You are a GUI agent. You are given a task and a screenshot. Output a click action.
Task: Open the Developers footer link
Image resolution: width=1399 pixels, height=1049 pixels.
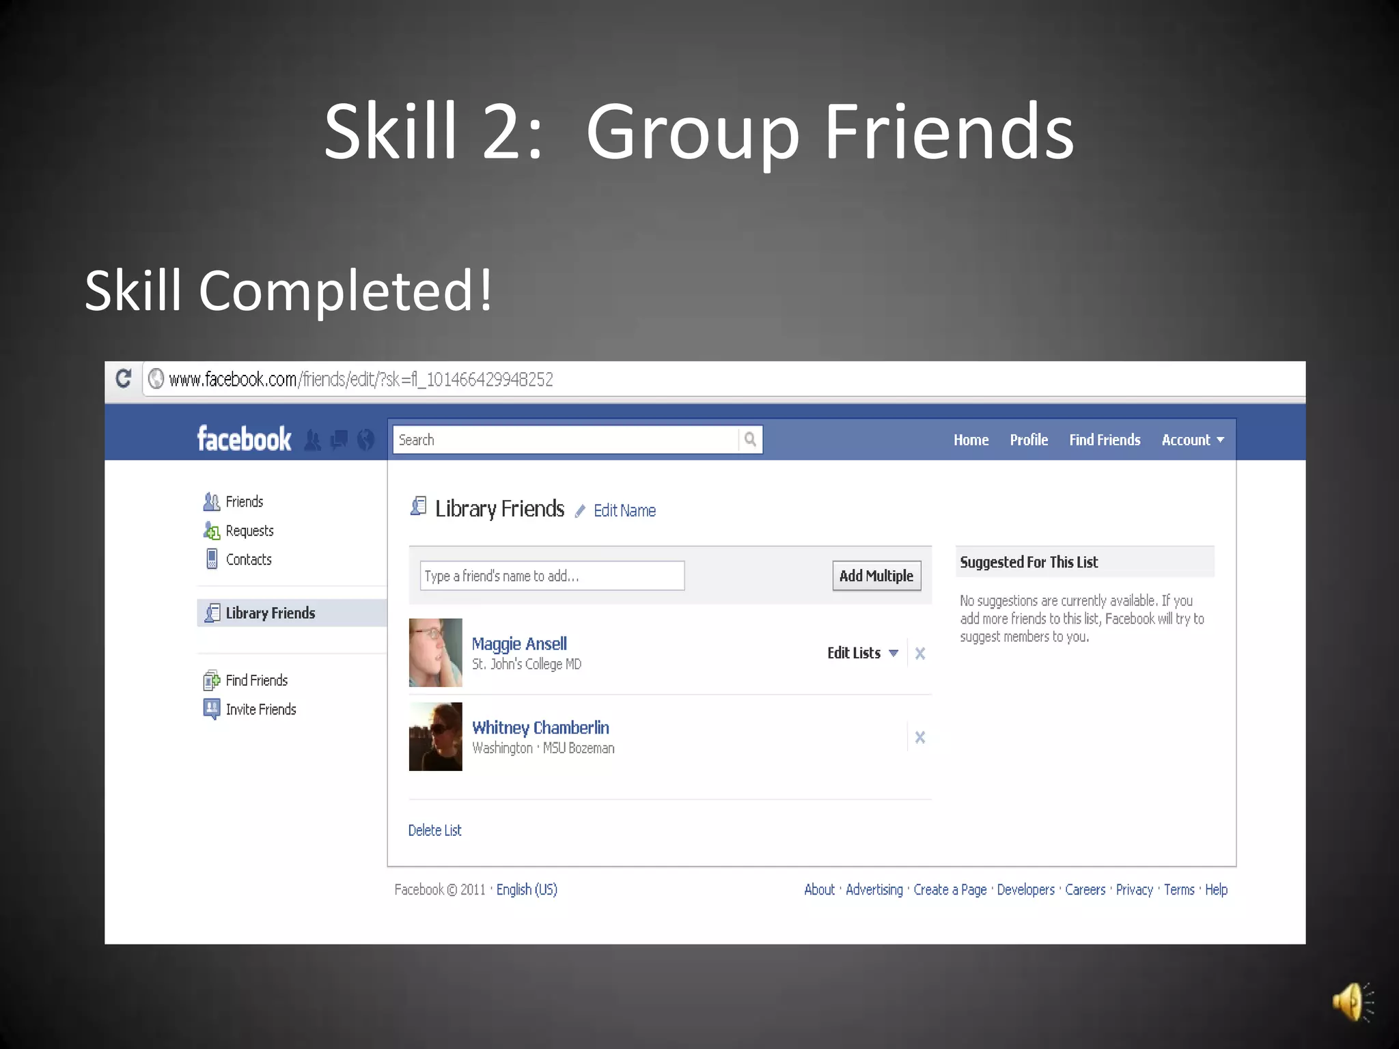[x=1025, y=889]
